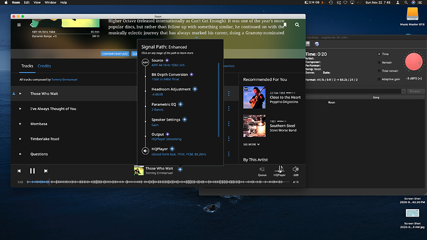The height and width of the screenshot is (240, 427).
Task: Switch to the Credits tab
Action: (44, 66)
